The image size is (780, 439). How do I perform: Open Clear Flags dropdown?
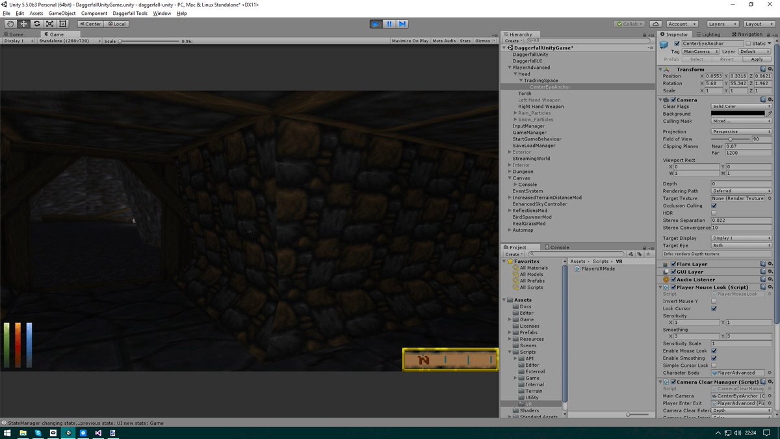(x=741, y=106)
